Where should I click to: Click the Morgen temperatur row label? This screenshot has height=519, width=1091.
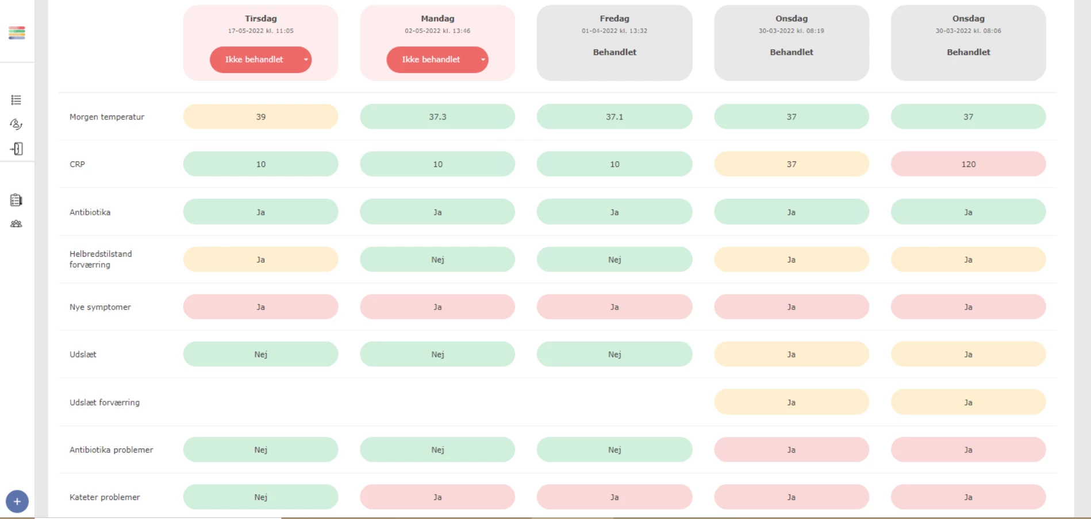coord(107,117)
